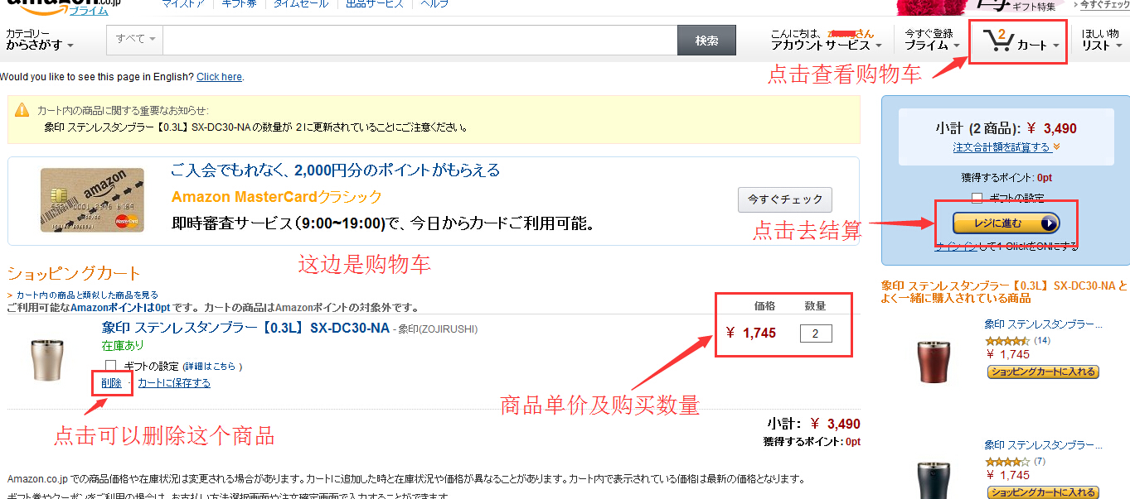Click the ショッピングカート heading
The image size is (1130, 499).
(x=74, y=273)
